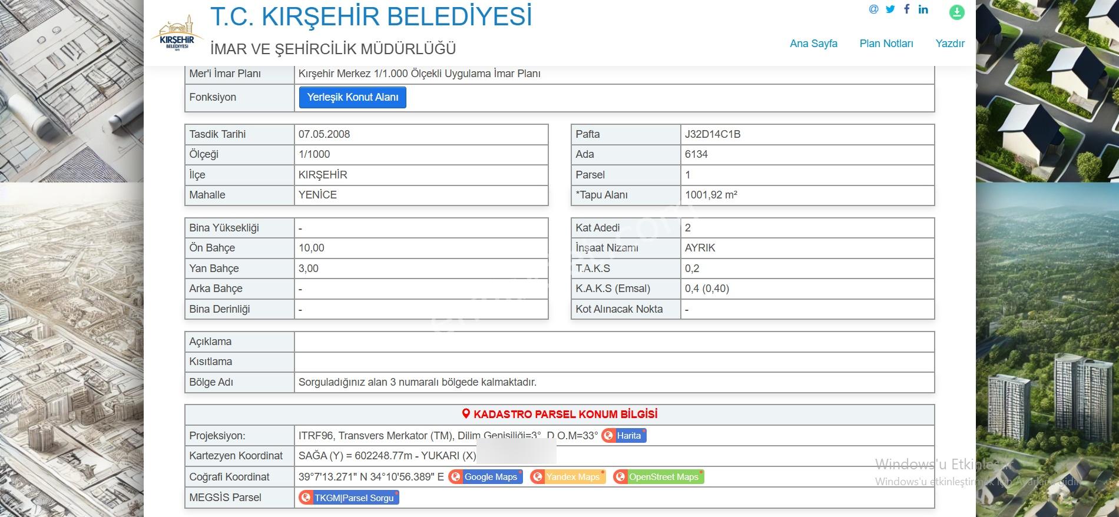
Task: Click the Yerleşik Konut Alanı button
Action: point(353,97)
